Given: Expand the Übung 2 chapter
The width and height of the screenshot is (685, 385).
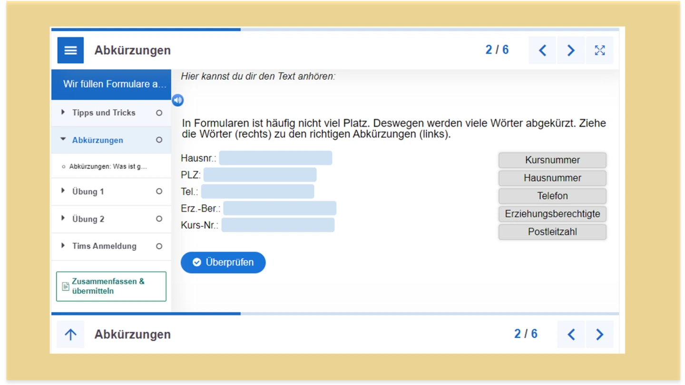Looking at the screenshot, I should [88, 219].
